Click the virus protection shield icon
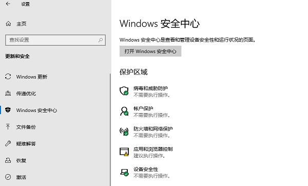This screenshot has height=186, width=308. 124,91
